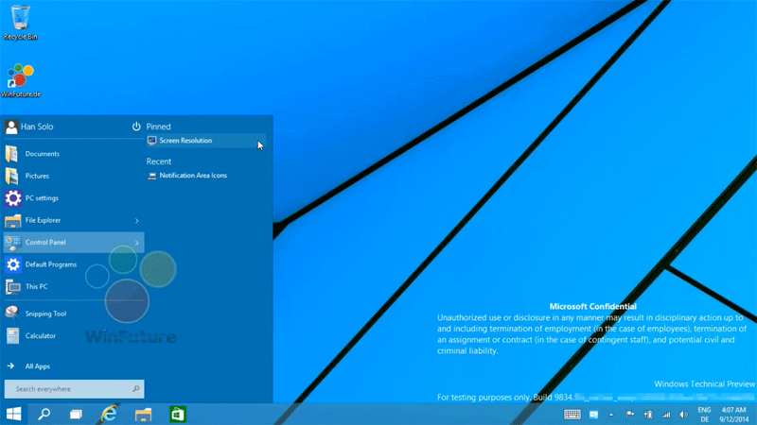757x425 pixels.
Task: Open PC settings gear icon
Action: point(13,198)
